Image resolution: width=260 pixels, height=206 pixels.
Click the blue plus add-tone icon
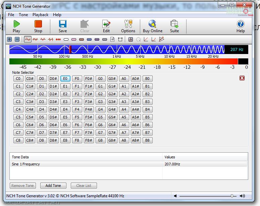(9, 40)
